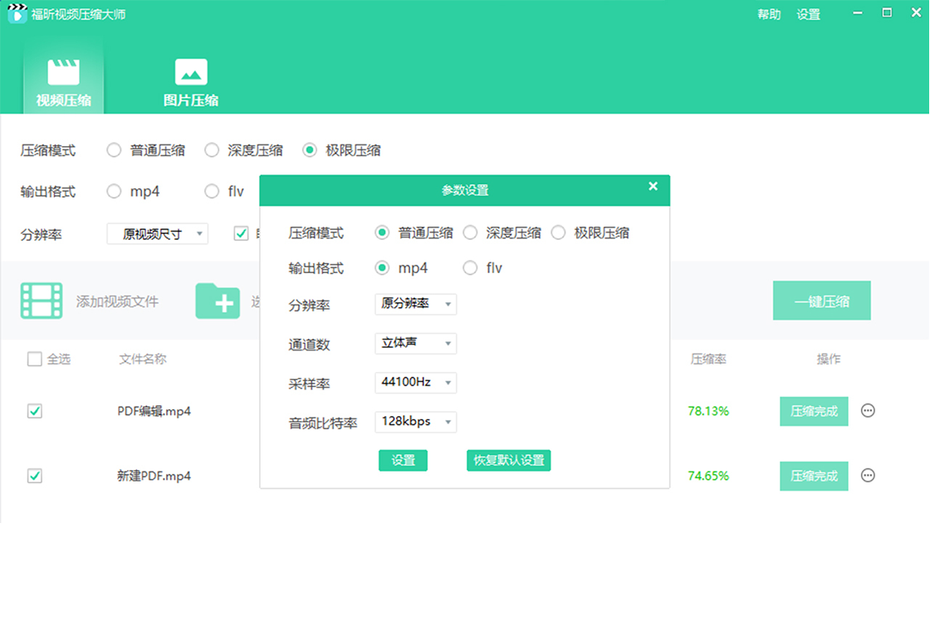Open the 44100Hz sample rate dropdown
The height and width of the screenshot is (631, 930).
coord(415,383)
